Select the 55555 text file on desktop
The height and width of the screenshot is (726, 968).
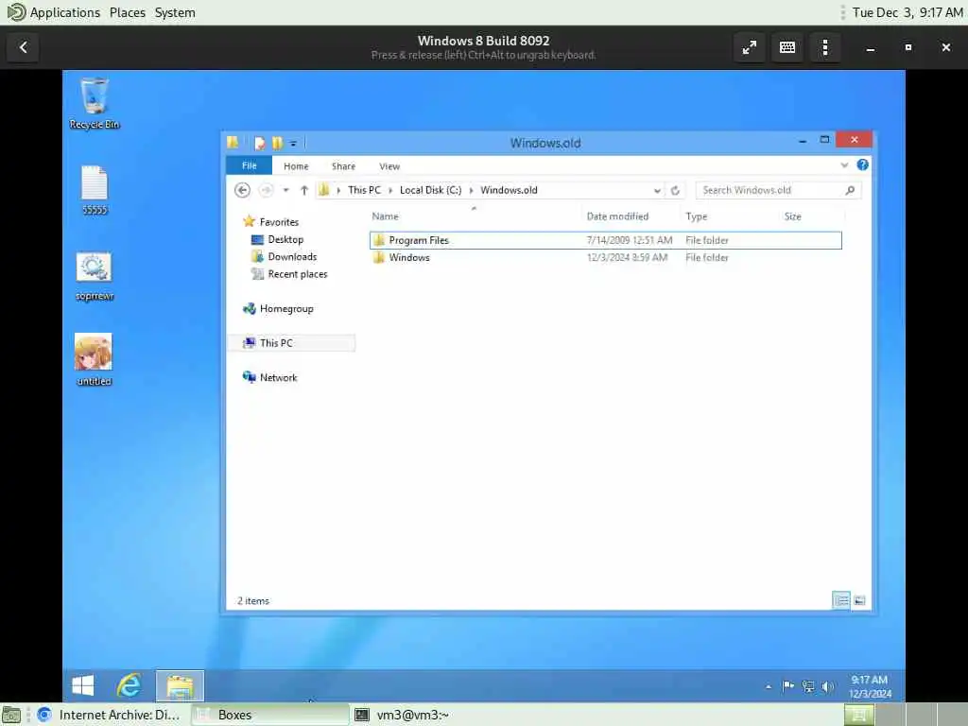(95, 189)
